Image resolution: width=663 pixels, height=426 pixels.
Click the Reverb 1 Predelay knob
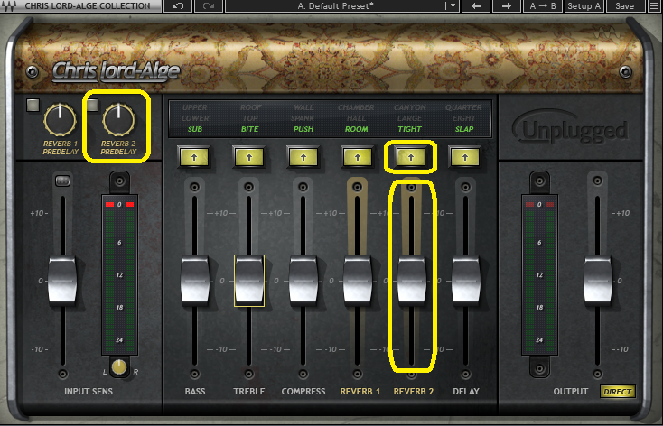tap(59, 117)
